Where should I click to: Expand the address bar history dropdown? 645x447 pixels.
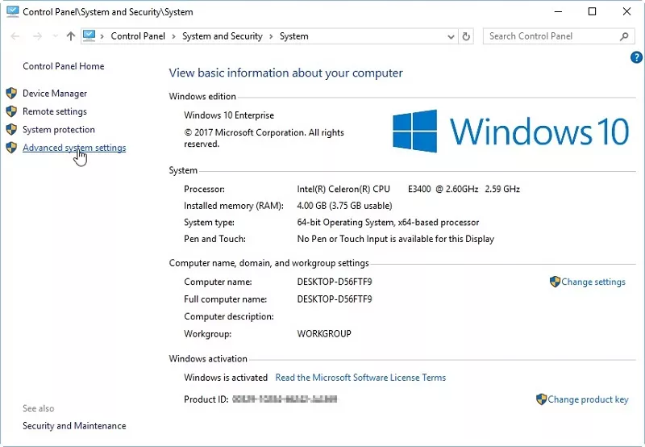[450, 36]
